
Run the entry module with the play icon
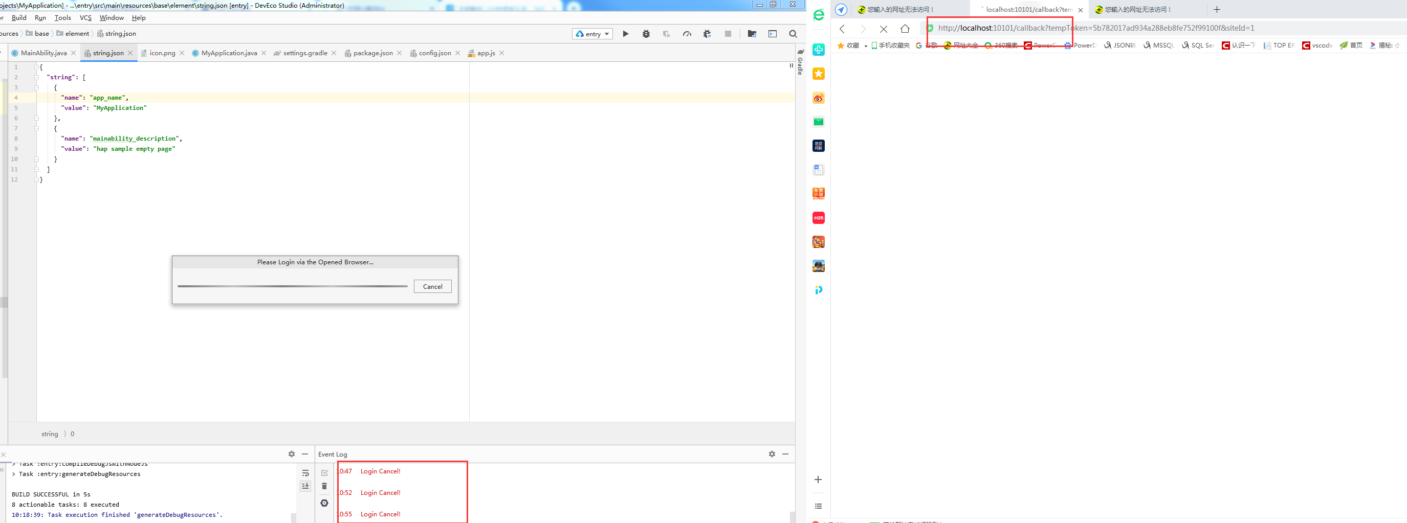(625, 34)
